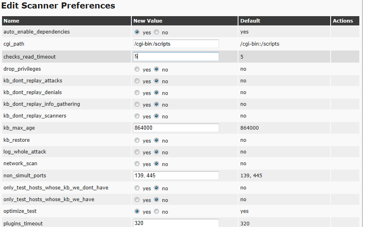This screenshot has width=367, height=227.
Task: Select 'yes' for only_test_hosts_whose_kb_we_have
Action: (x=137, y=200)
